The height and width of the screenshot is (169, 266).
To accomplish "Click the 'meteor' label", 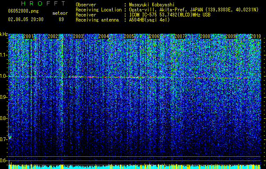I will click(60, 13).
